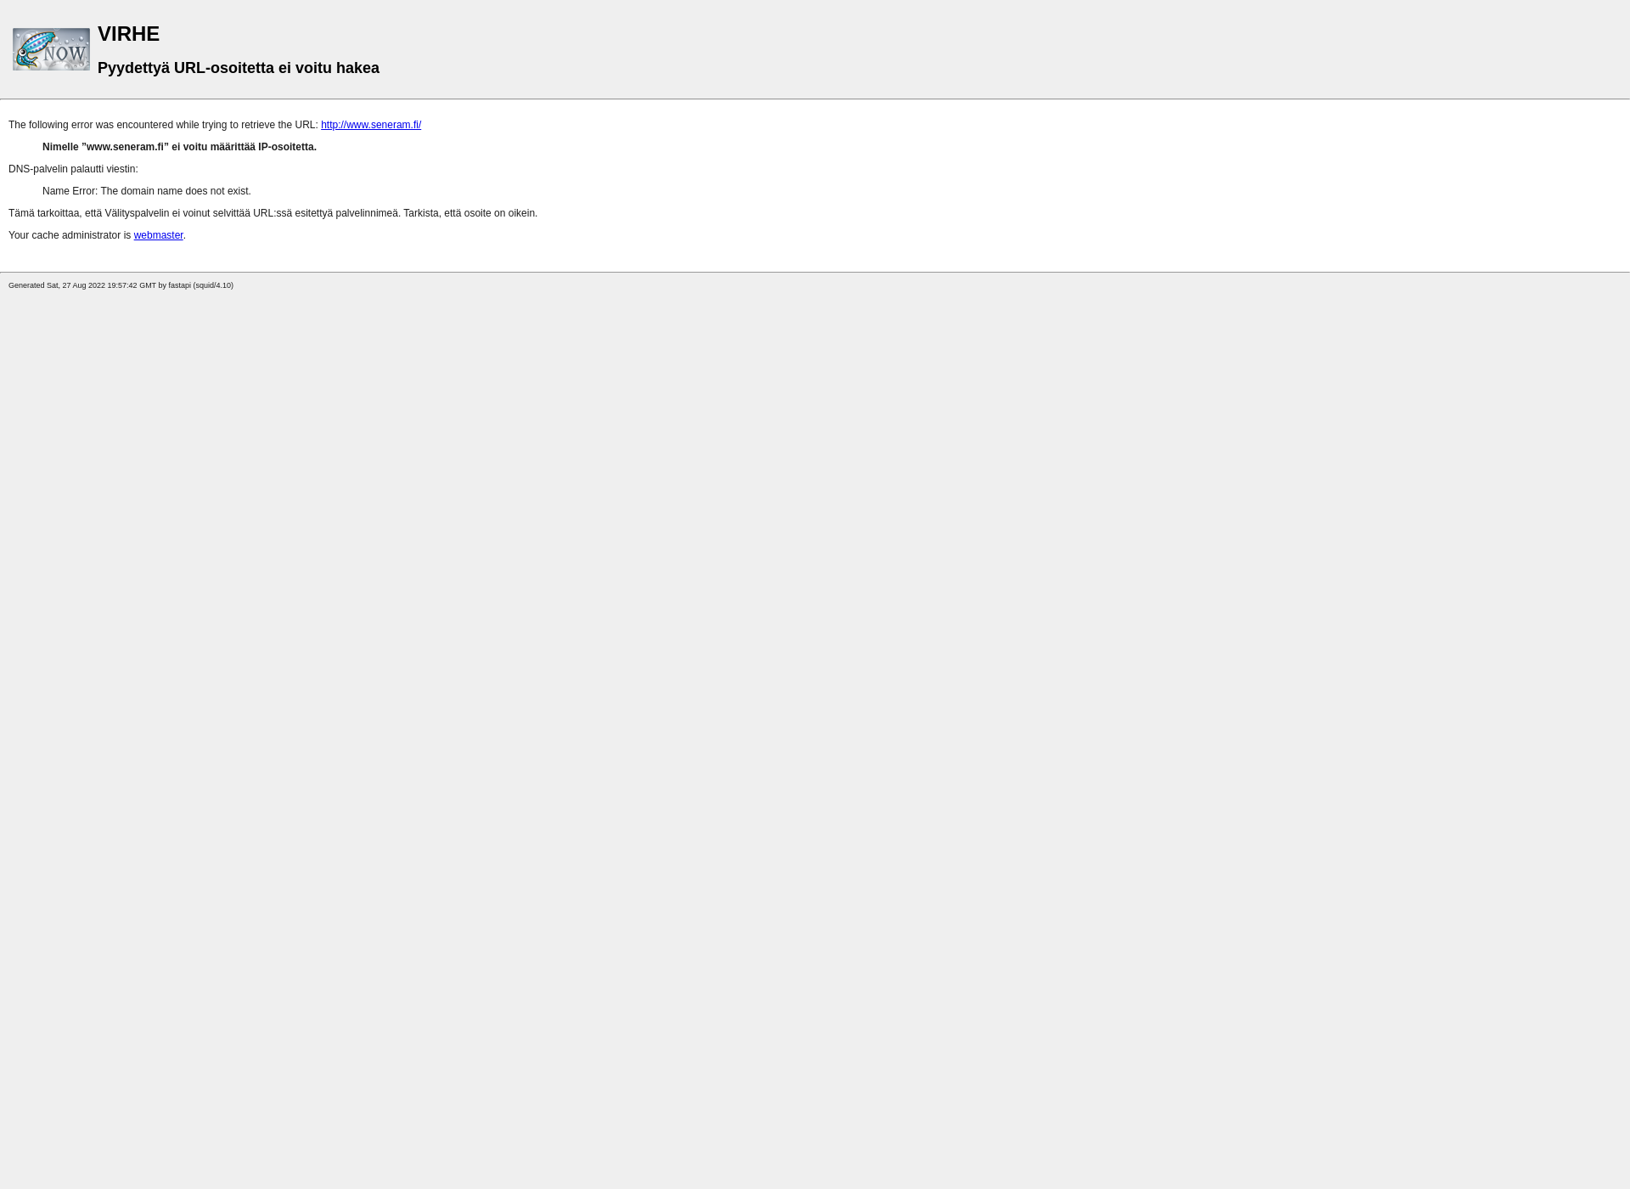Open the http://www.seneram.fi/ link

click(371, 124)
